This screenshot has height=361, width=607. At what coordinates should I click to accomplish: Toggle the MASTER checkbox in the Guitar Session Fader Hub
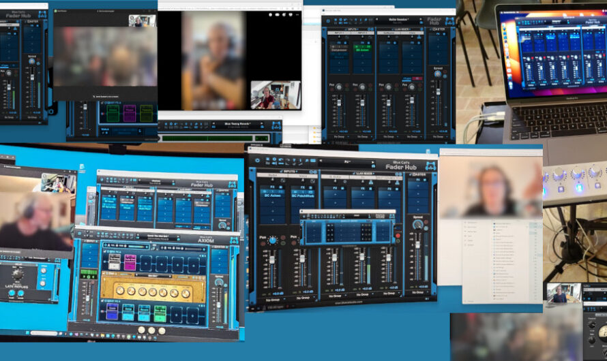(x=430, y=29)
